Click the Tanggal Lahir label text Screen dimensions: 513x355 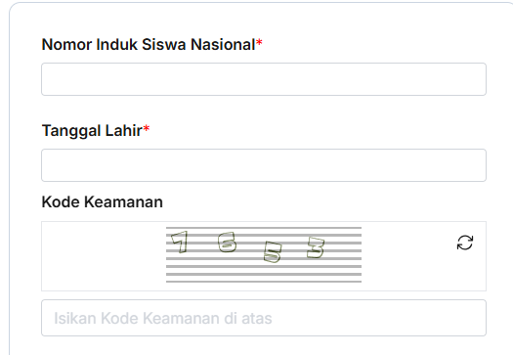[x=96, y=131]
